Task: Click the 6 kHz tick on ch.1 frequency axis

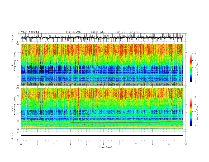Action: pos(19,61)
